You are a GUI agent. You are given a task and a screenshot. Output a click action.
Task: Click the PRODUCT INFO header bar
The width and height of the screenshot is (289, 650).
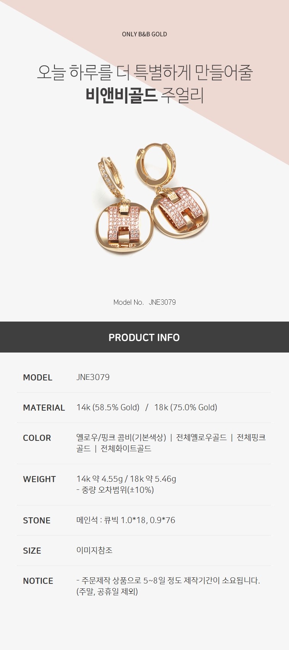click(x=144, y=337)
